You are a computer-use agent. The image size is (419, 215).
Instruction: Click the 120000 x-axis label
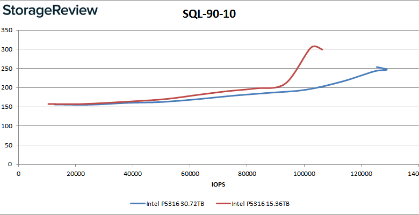coord(362,174)
